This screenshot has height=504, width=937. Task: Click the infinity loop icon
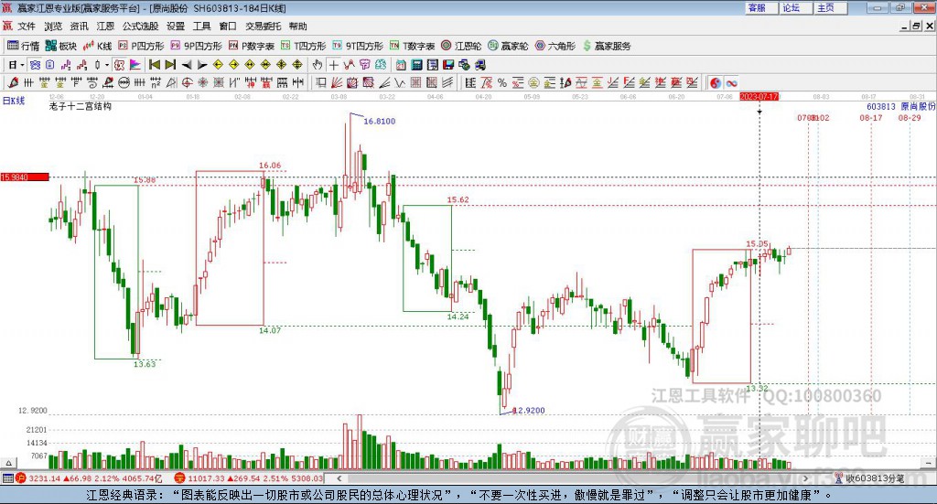(731, 83)
